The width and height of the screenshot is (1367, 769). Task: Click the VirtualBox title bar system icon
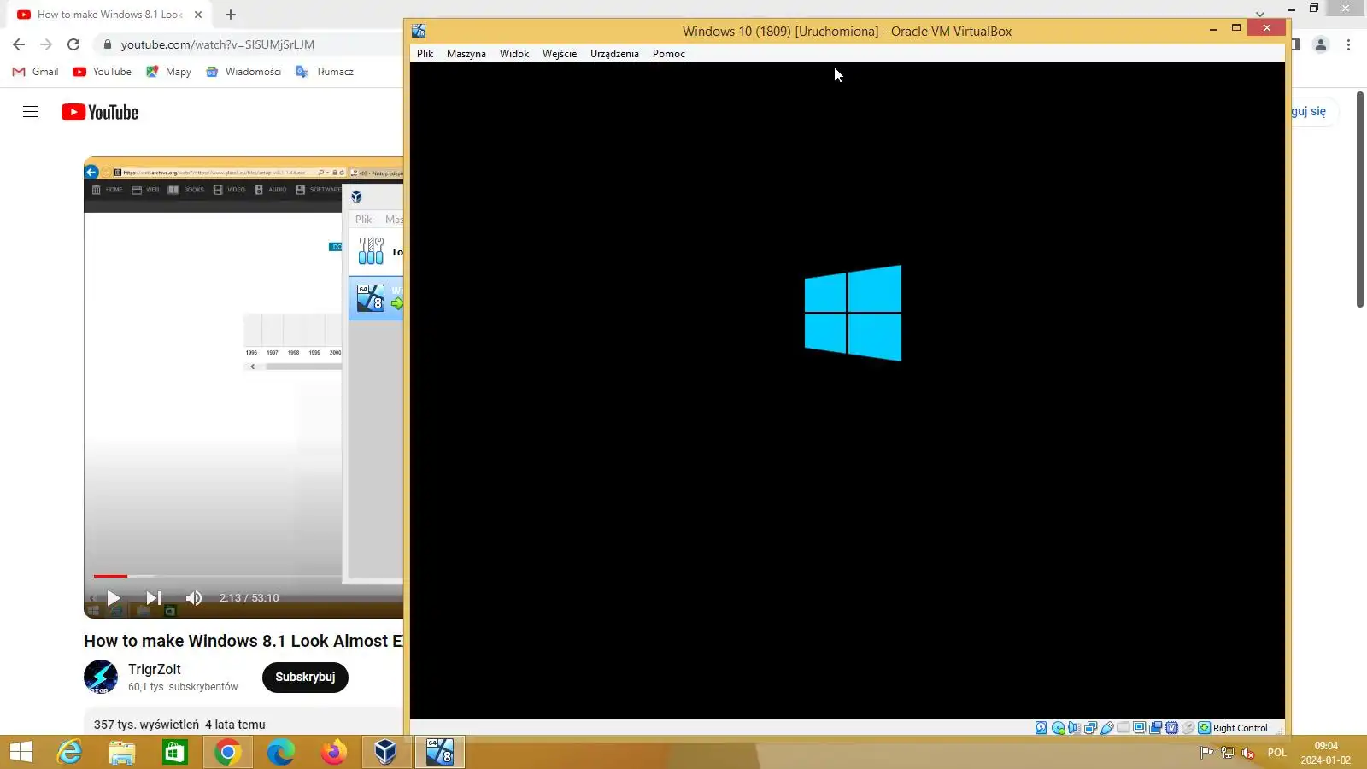pos(419,31)
